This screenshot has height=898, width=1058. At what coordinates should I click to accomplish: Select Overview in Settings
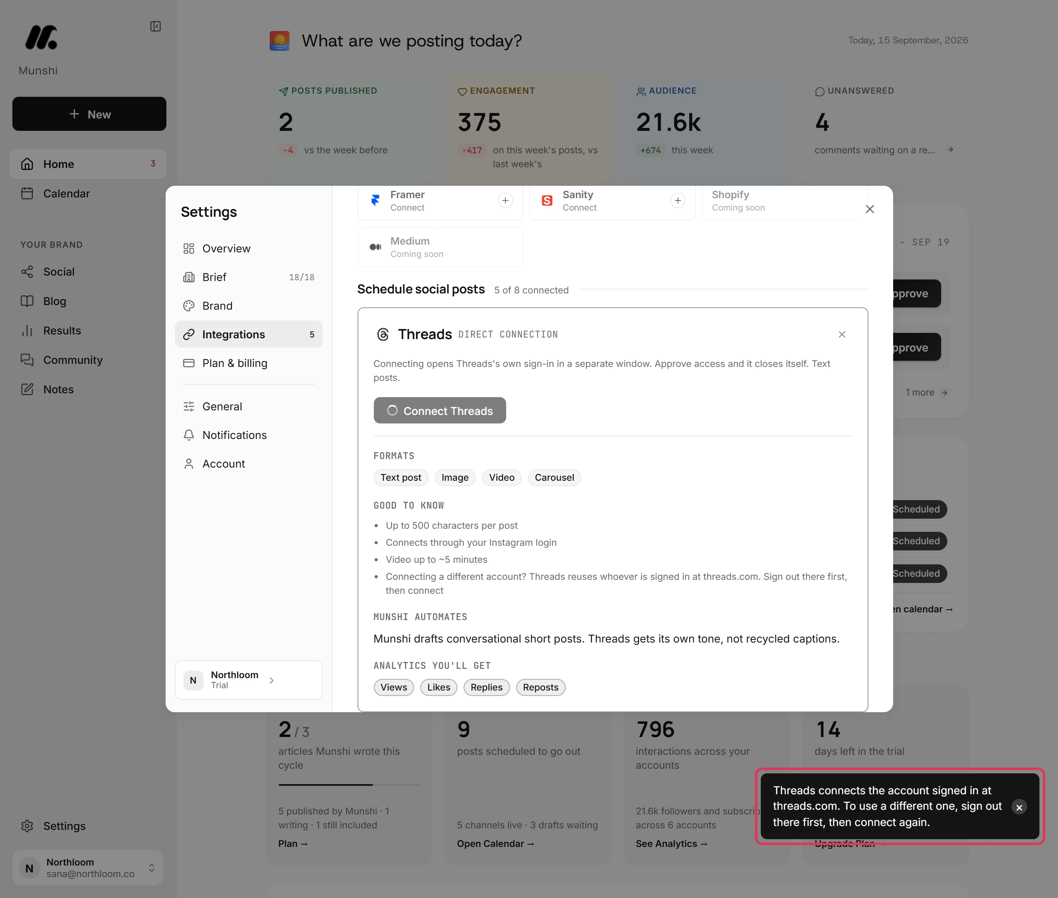point(248,248)
